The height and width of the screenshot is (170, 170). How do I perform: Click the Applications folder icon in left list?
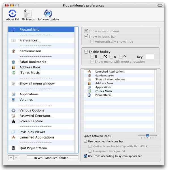(13, 94)
